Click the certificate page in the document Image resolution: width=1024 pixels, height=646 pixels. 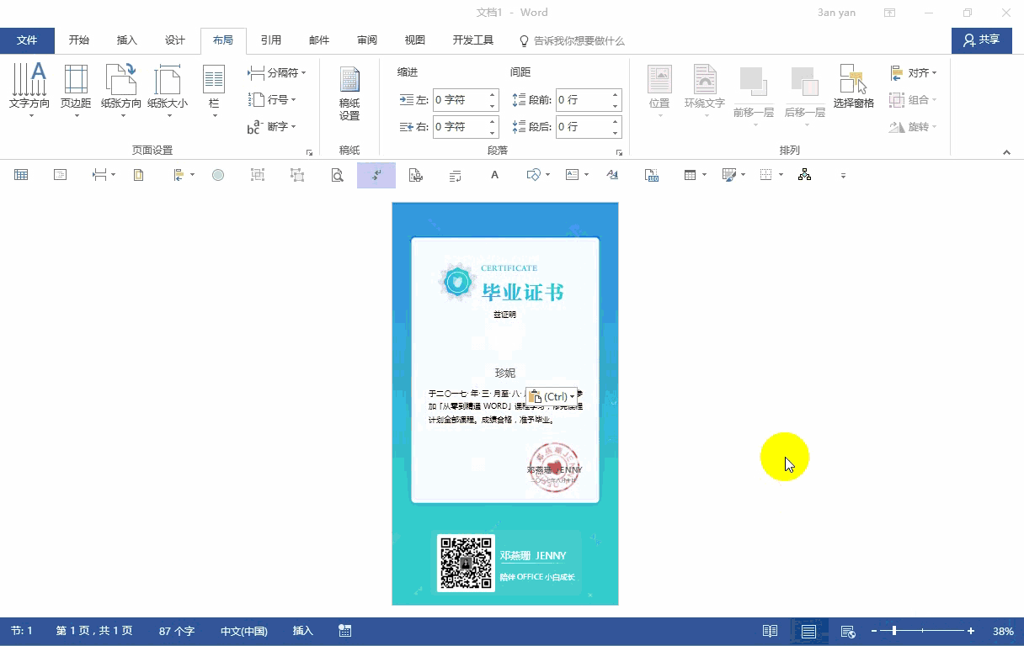pos(505,404)
